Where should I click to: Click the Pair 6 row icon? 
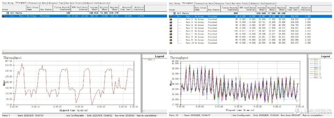pyautogui.click(x=171, y=31)
